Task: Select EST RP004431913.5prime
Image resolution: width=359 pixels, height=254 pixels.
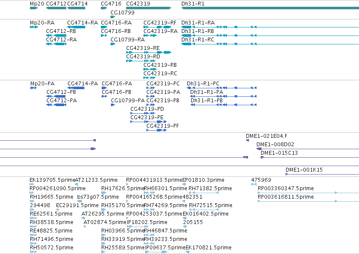Action: click(x=154, y=180)
